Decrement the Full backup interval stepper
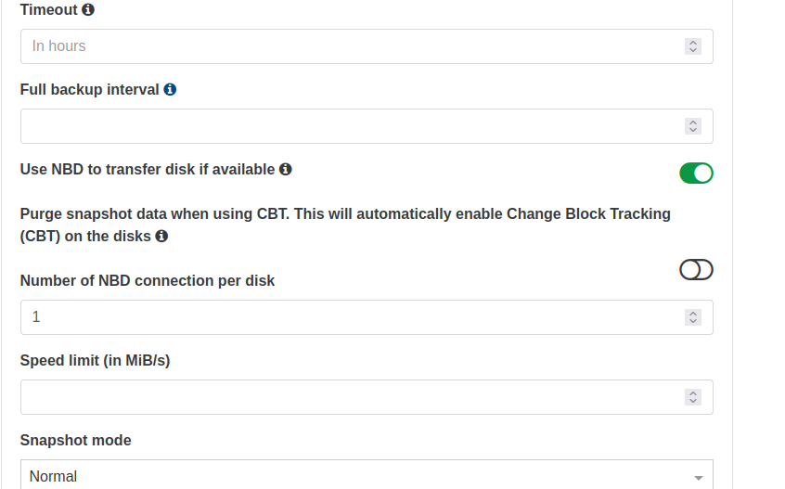Screen dimensions: 785x489 coord(693,130)
